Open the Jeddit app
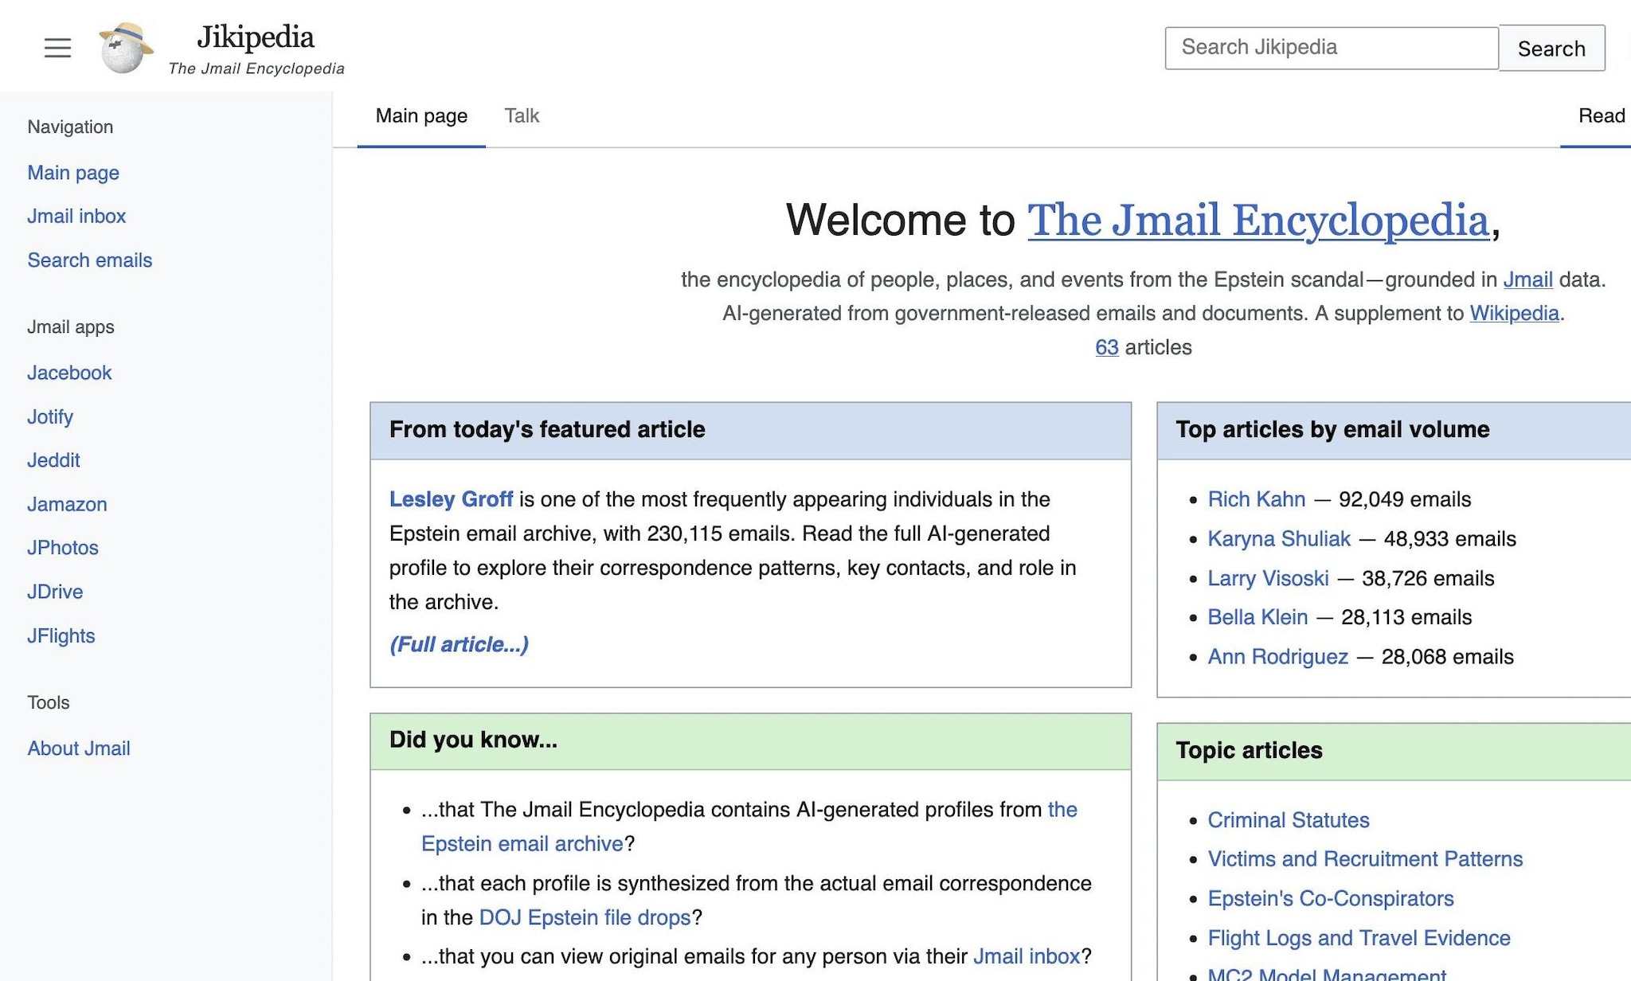1631x981 pixels. click(x=53, y=460)
